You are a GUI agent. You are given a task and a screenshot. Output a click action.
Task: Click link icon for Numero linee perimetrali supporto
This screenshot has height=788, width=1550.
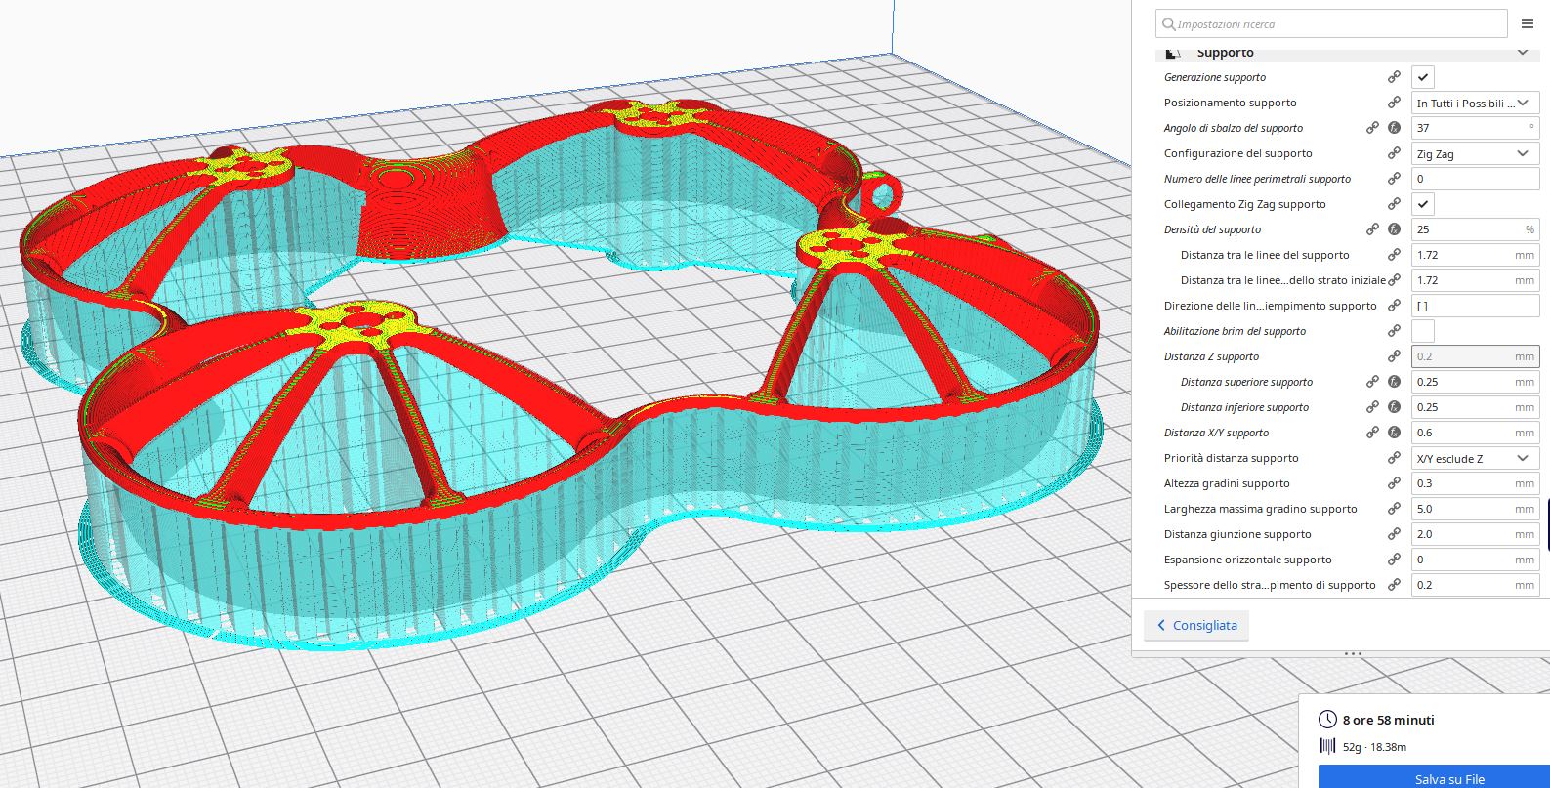pos(1395,179)
